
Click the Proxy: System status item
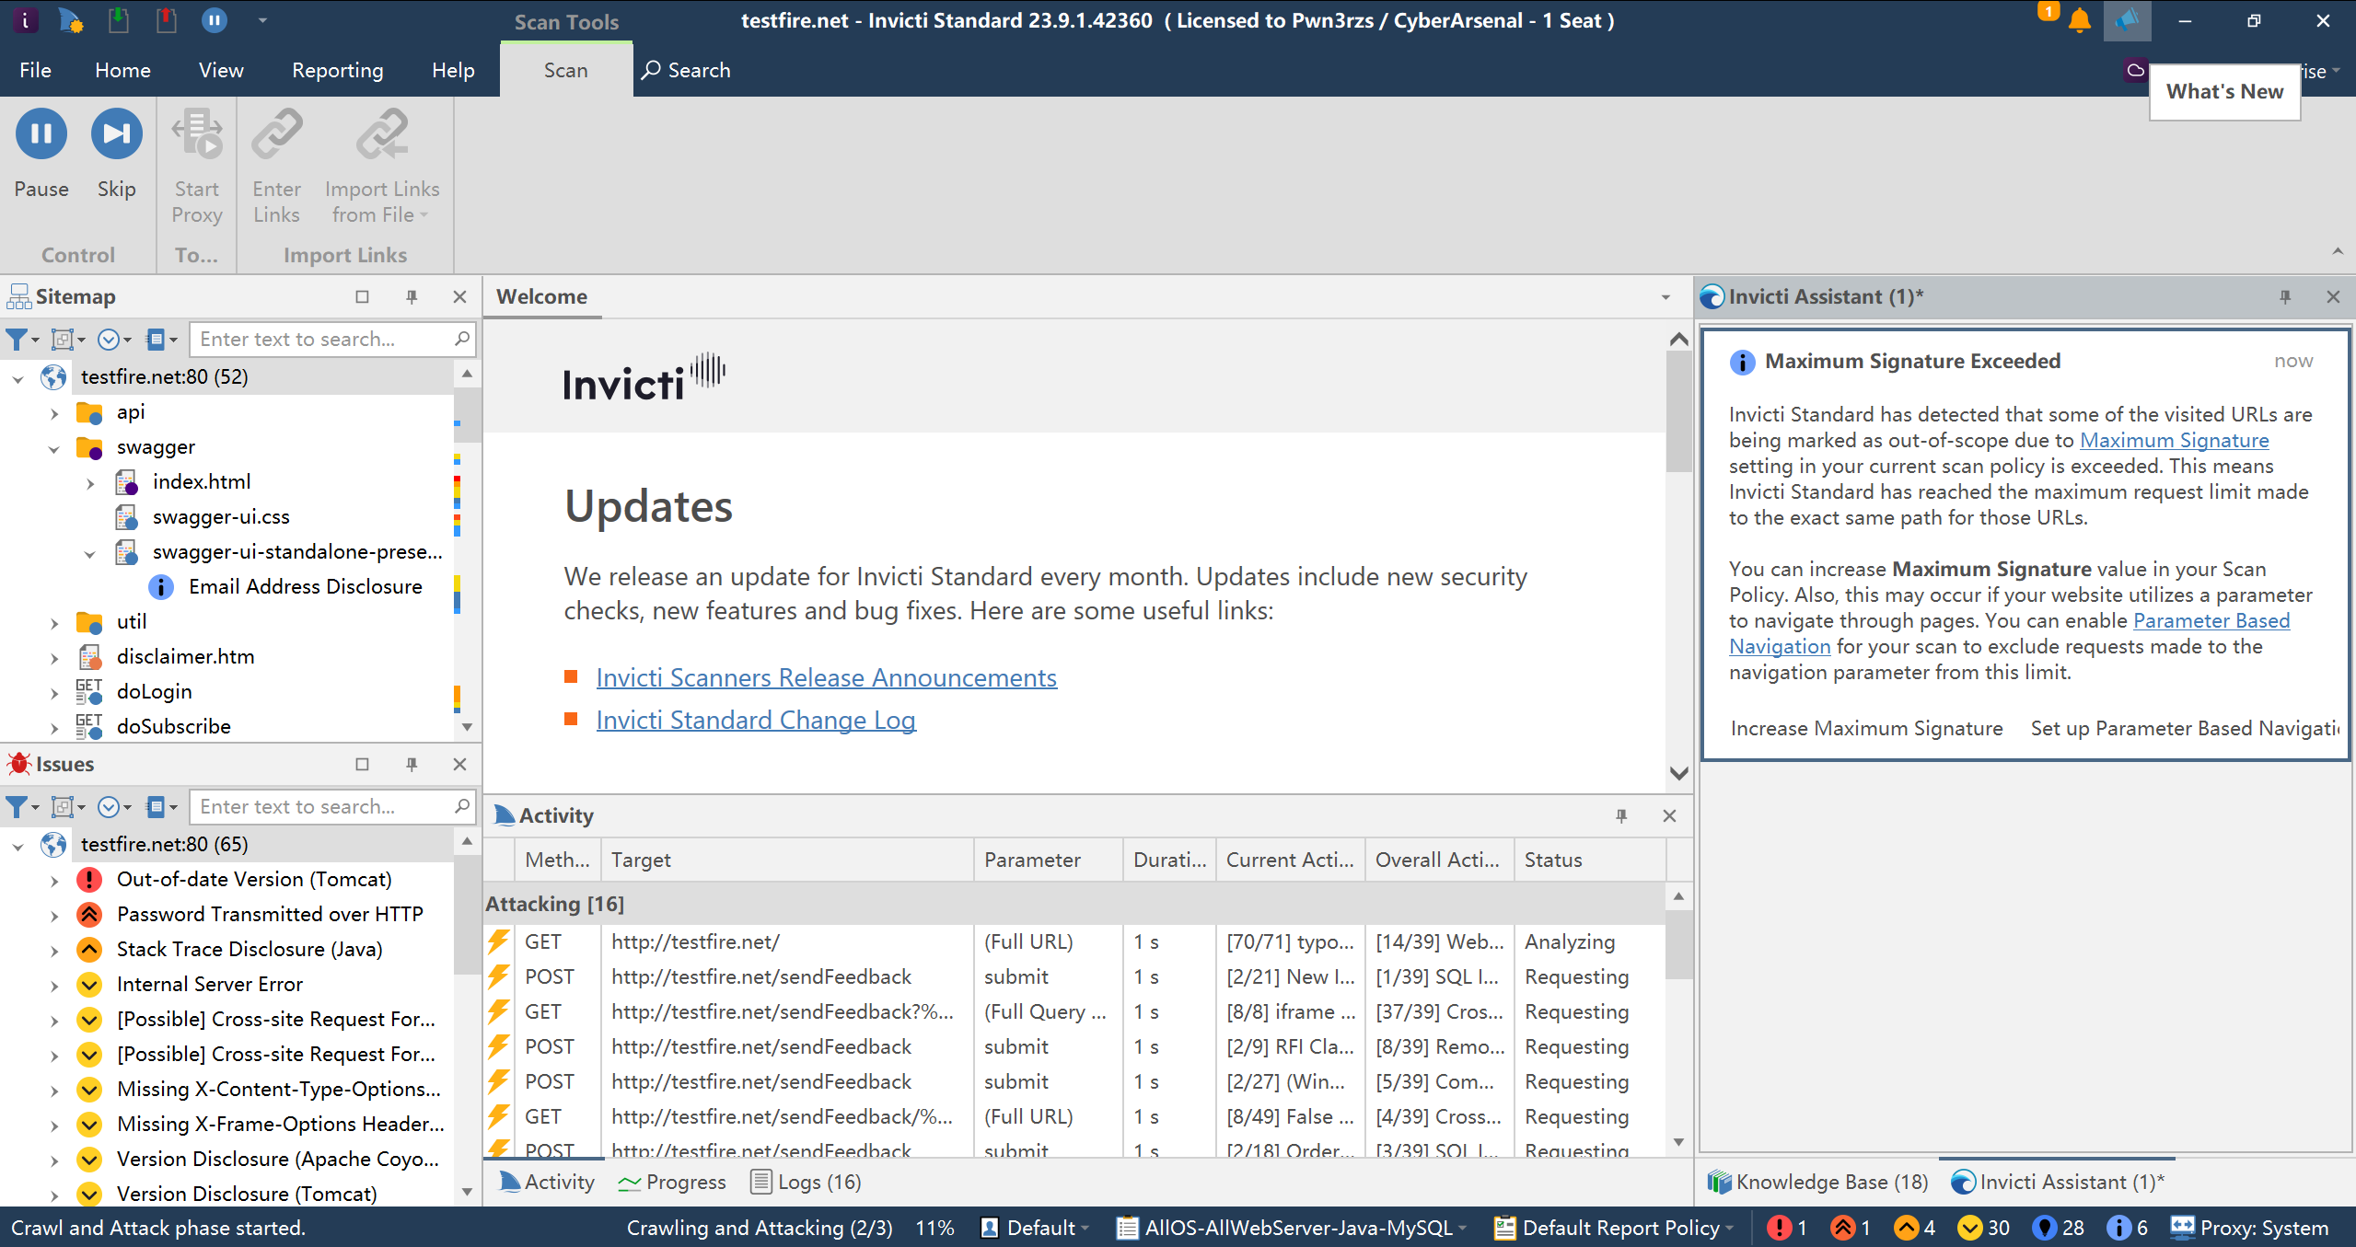(x=2249, y=1228)
